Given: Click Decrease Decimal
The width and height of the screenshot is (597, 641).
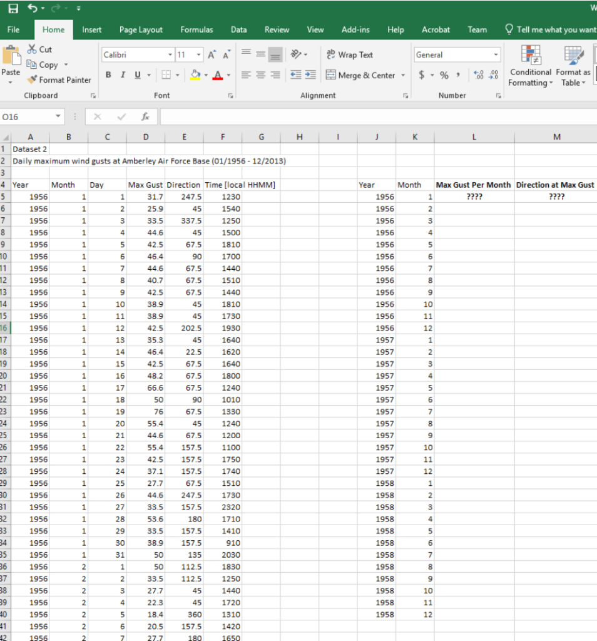Looking at the screenshot, I should (x=494, y=75).
